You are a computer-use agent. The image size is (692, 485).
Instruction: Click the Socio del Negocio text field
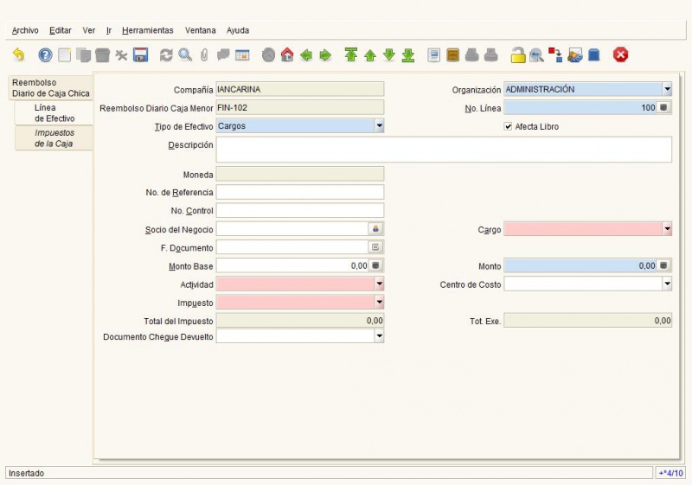(292, 229)
